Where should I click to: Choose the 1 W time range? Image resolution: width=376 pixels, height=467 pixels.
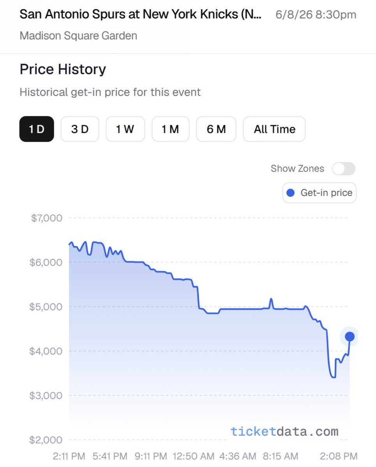pyautogui.click(x=125, y=129)
